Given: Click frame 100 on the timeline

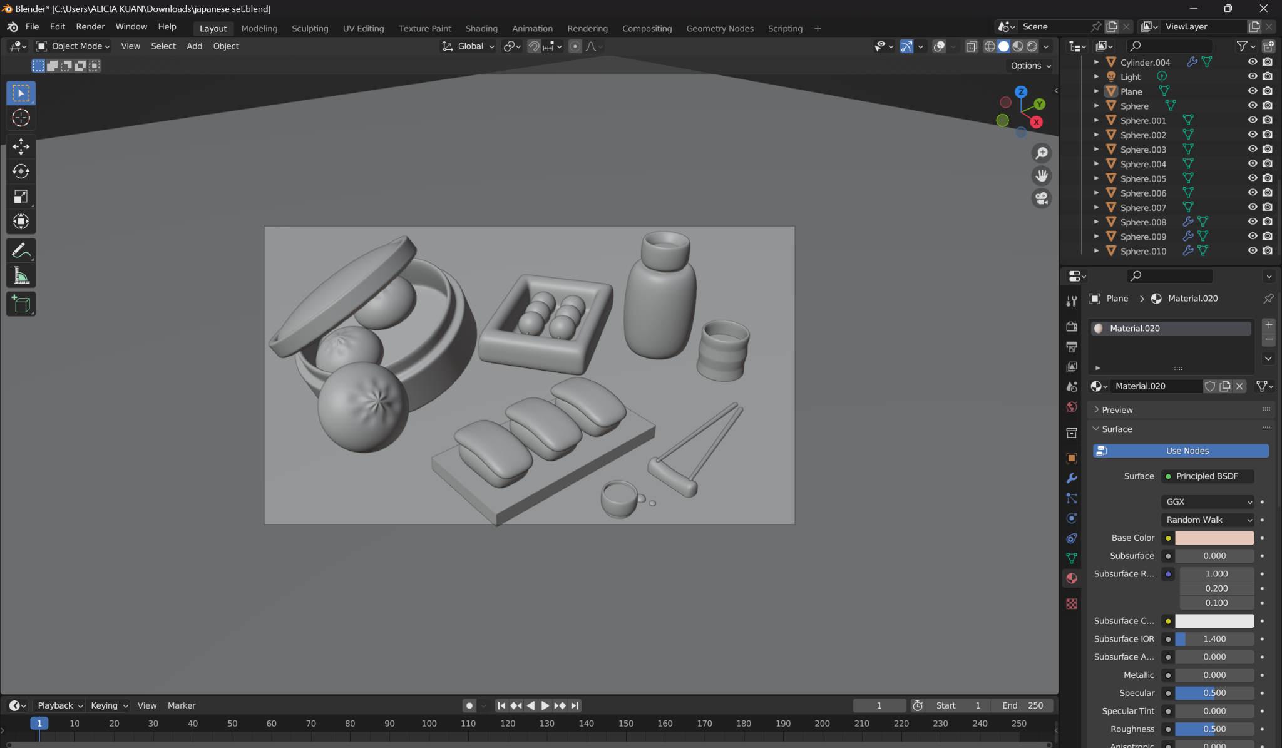Looking at the screenshot, I should pyautogui.click(x=429, y=724).
